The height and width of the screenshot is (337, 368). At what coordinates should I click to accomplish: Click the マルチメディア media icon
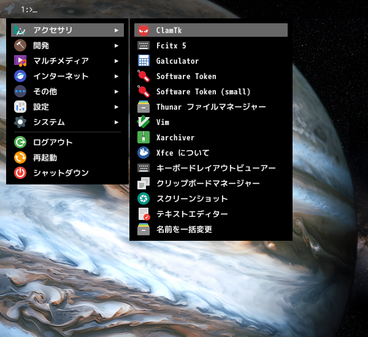(x=20, y=61)
